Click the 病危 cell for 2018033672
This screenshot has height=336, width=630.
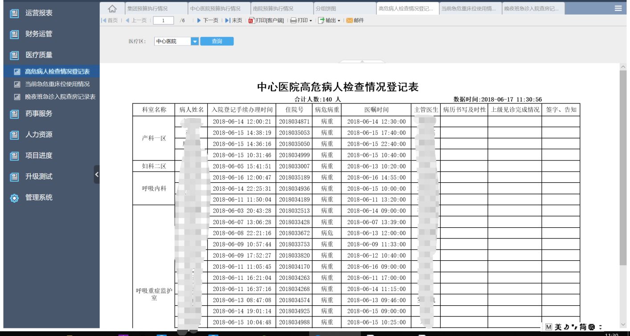coord(327,233)
